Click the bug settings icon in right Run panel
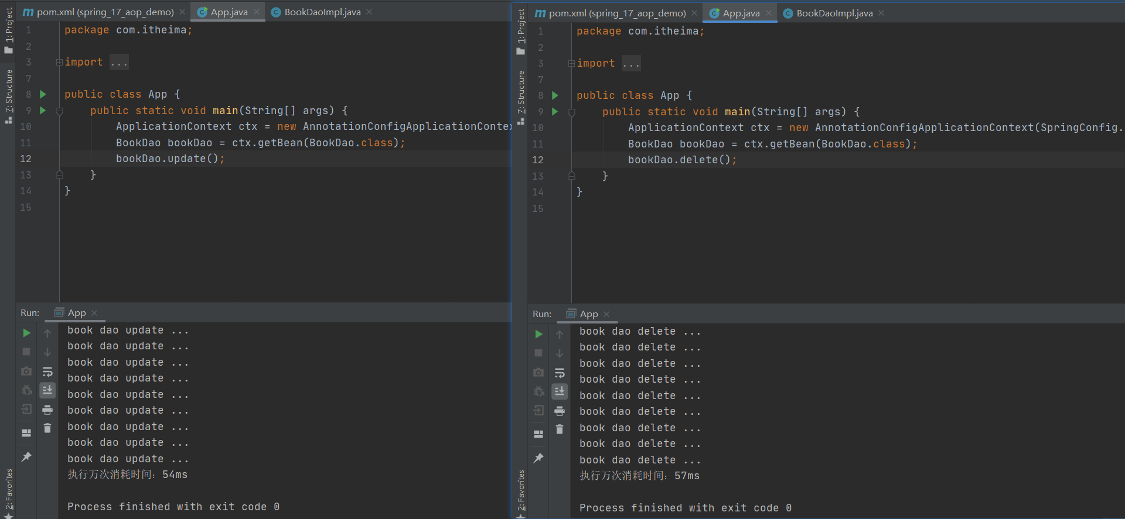The image size is (1125, 519). tap(538, 391)
